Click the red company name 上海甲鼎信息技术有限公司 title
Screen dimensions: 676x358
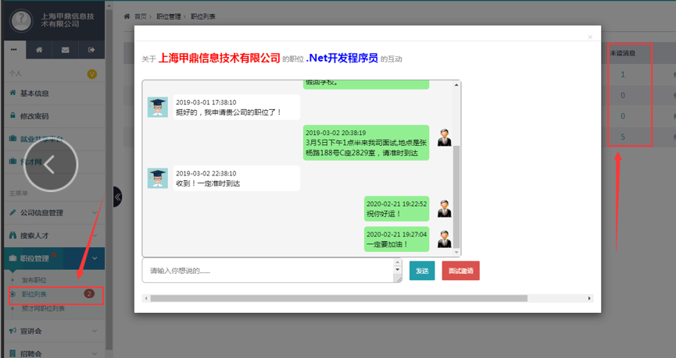click(220, 58)
